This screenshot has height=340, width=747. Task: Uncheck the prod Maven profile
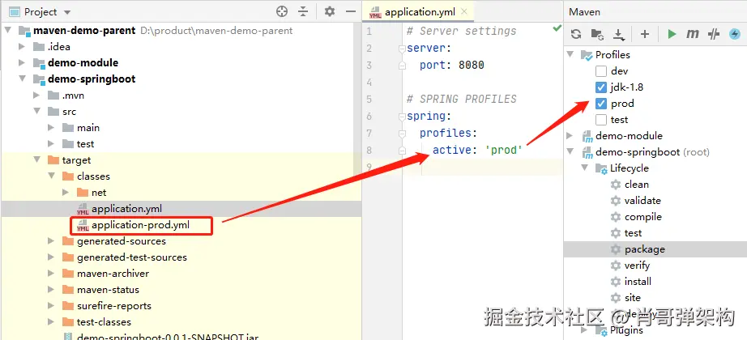point(600,104)
